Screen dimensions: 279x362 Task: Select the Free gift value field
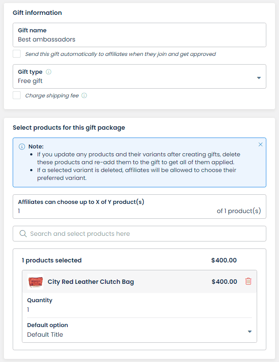[139, 76]
